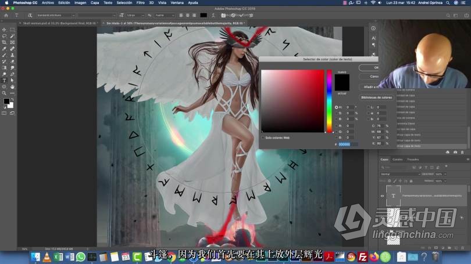Select the Hand tool
This screenshot has height=264, width=471.
[12, 86]
